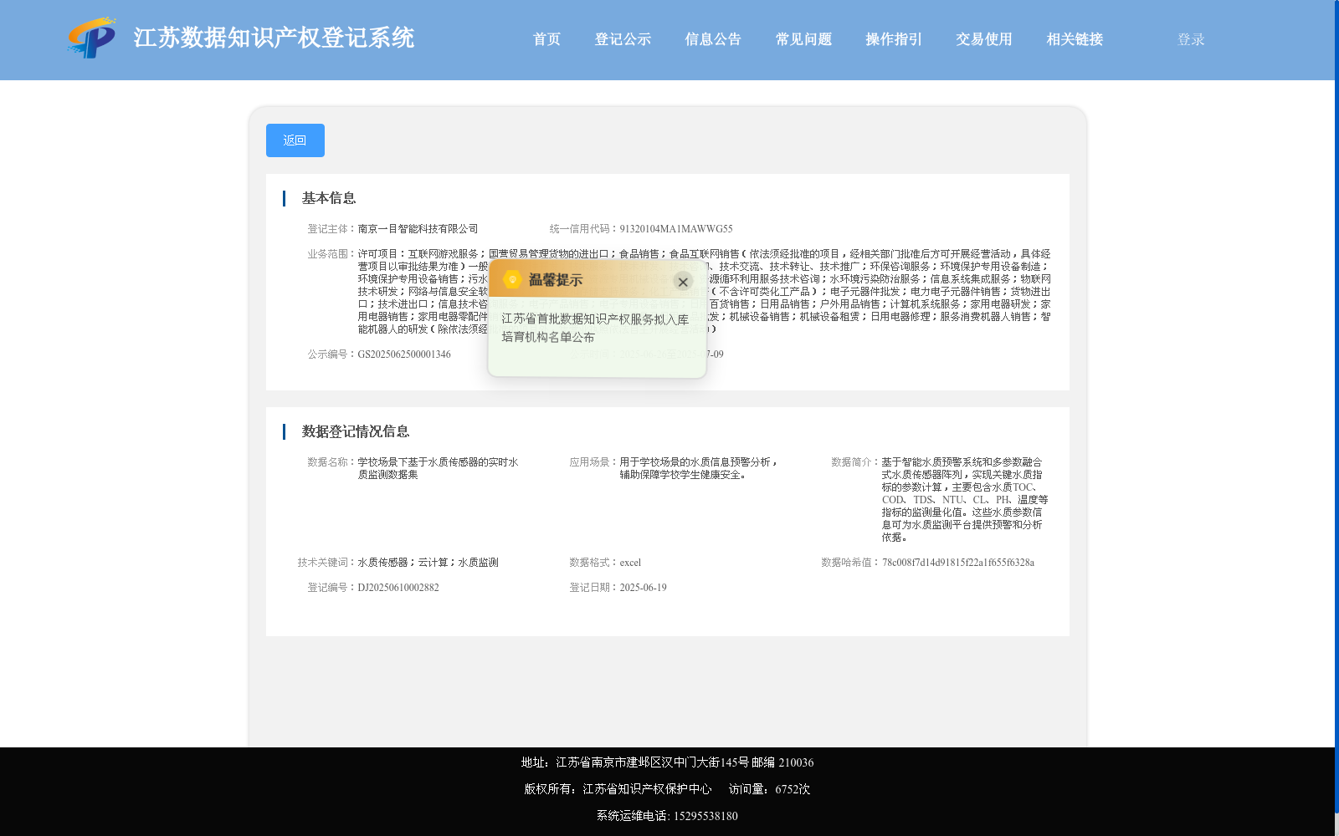Click the site logo icon
The image size is (1339, 836).
[91, 38]
